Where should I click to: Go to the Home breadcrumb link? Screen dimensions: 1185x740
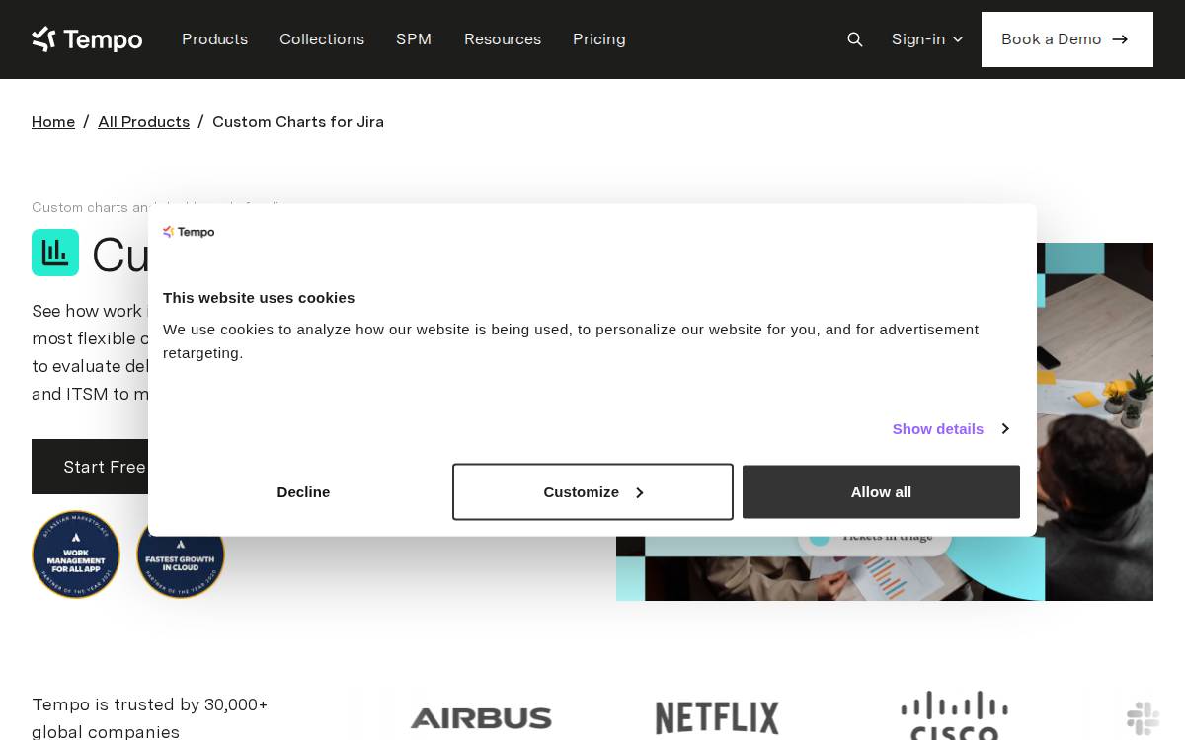(x=53, y=122)
